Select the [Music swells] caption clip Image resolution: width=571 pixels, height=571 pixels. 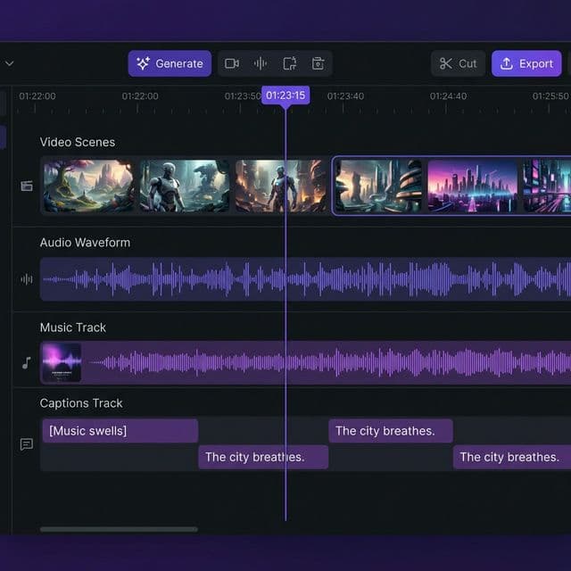[120, 431]
